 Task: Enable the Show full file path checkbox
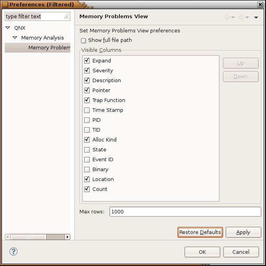click(x=83, y=40)
